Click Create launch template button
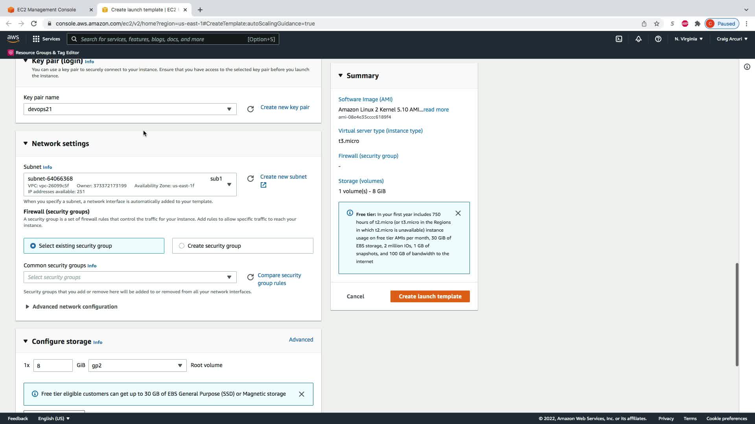This screenshot has height=424, width=755. tap(430, 296)
